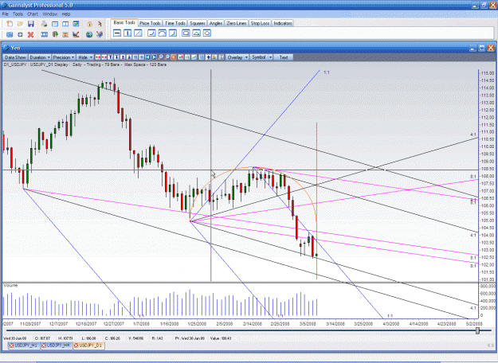Switch to the Angles tab
498x363 pixels.
[216, 23]
